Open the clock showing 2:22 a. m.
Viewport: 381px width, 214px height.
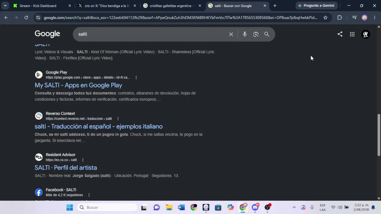point(361,207)
